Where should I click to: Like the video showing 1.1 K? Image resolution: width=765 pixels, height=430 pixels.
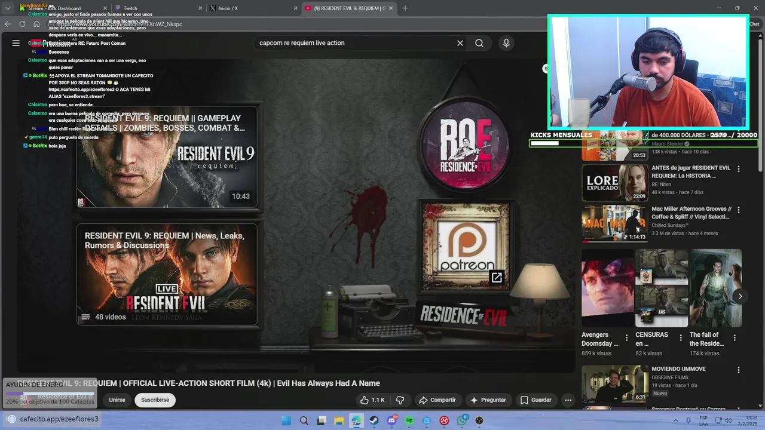pyautogui.click(x=372, y=400)
